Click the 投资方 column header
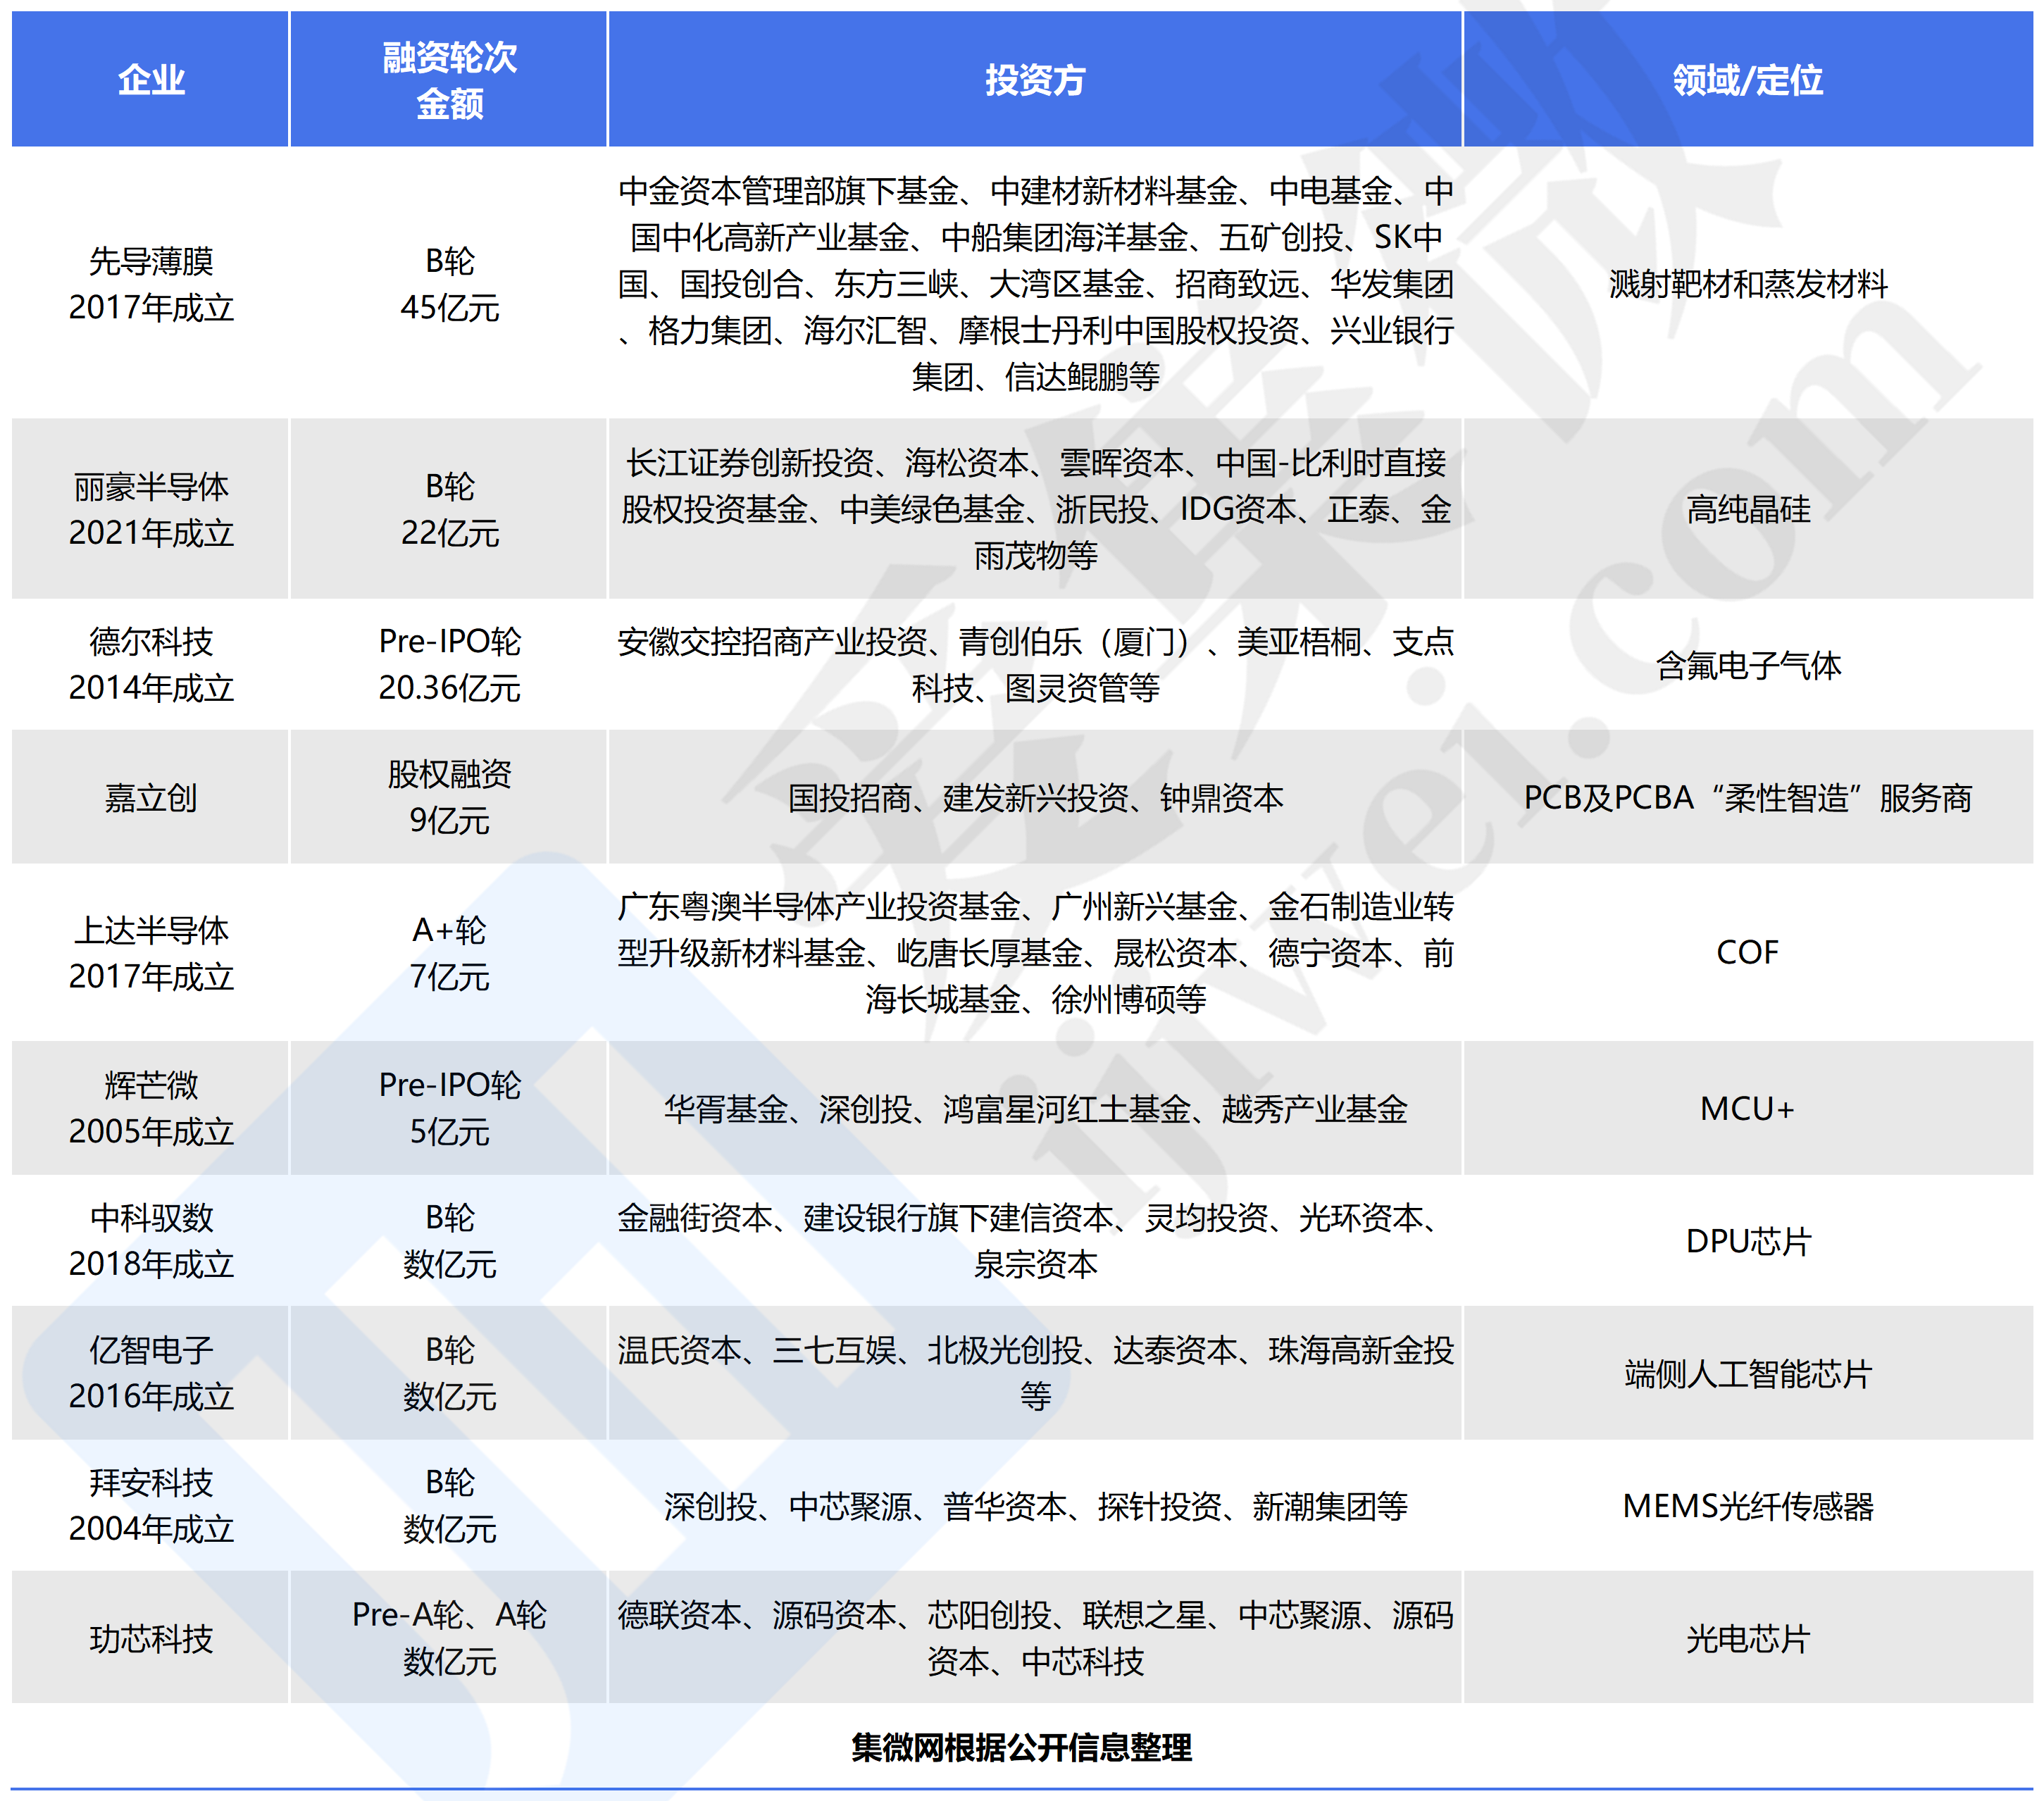The width and height of the screenshot is (2044, 1801). pyautogui.click(x=1035, y=79)
